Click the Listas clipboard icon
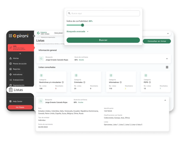 pyautogui.click(x=11, y=90)
